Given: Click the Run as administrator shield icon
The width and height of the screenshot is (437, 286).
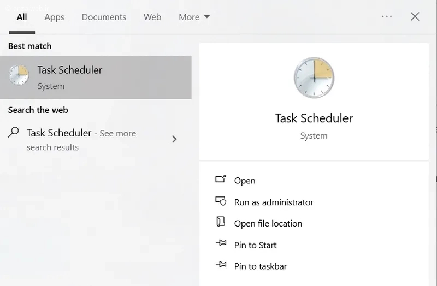Looking at the screenshot, I should click(221, 201).
